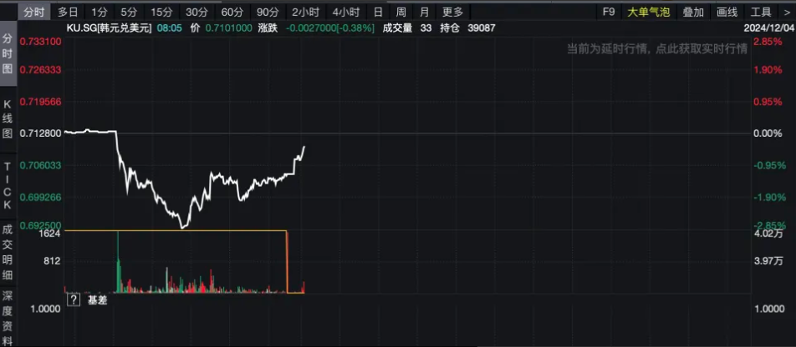
Task: Click the question mark help icon beside 基差
Action: click(x=74, y=299)
